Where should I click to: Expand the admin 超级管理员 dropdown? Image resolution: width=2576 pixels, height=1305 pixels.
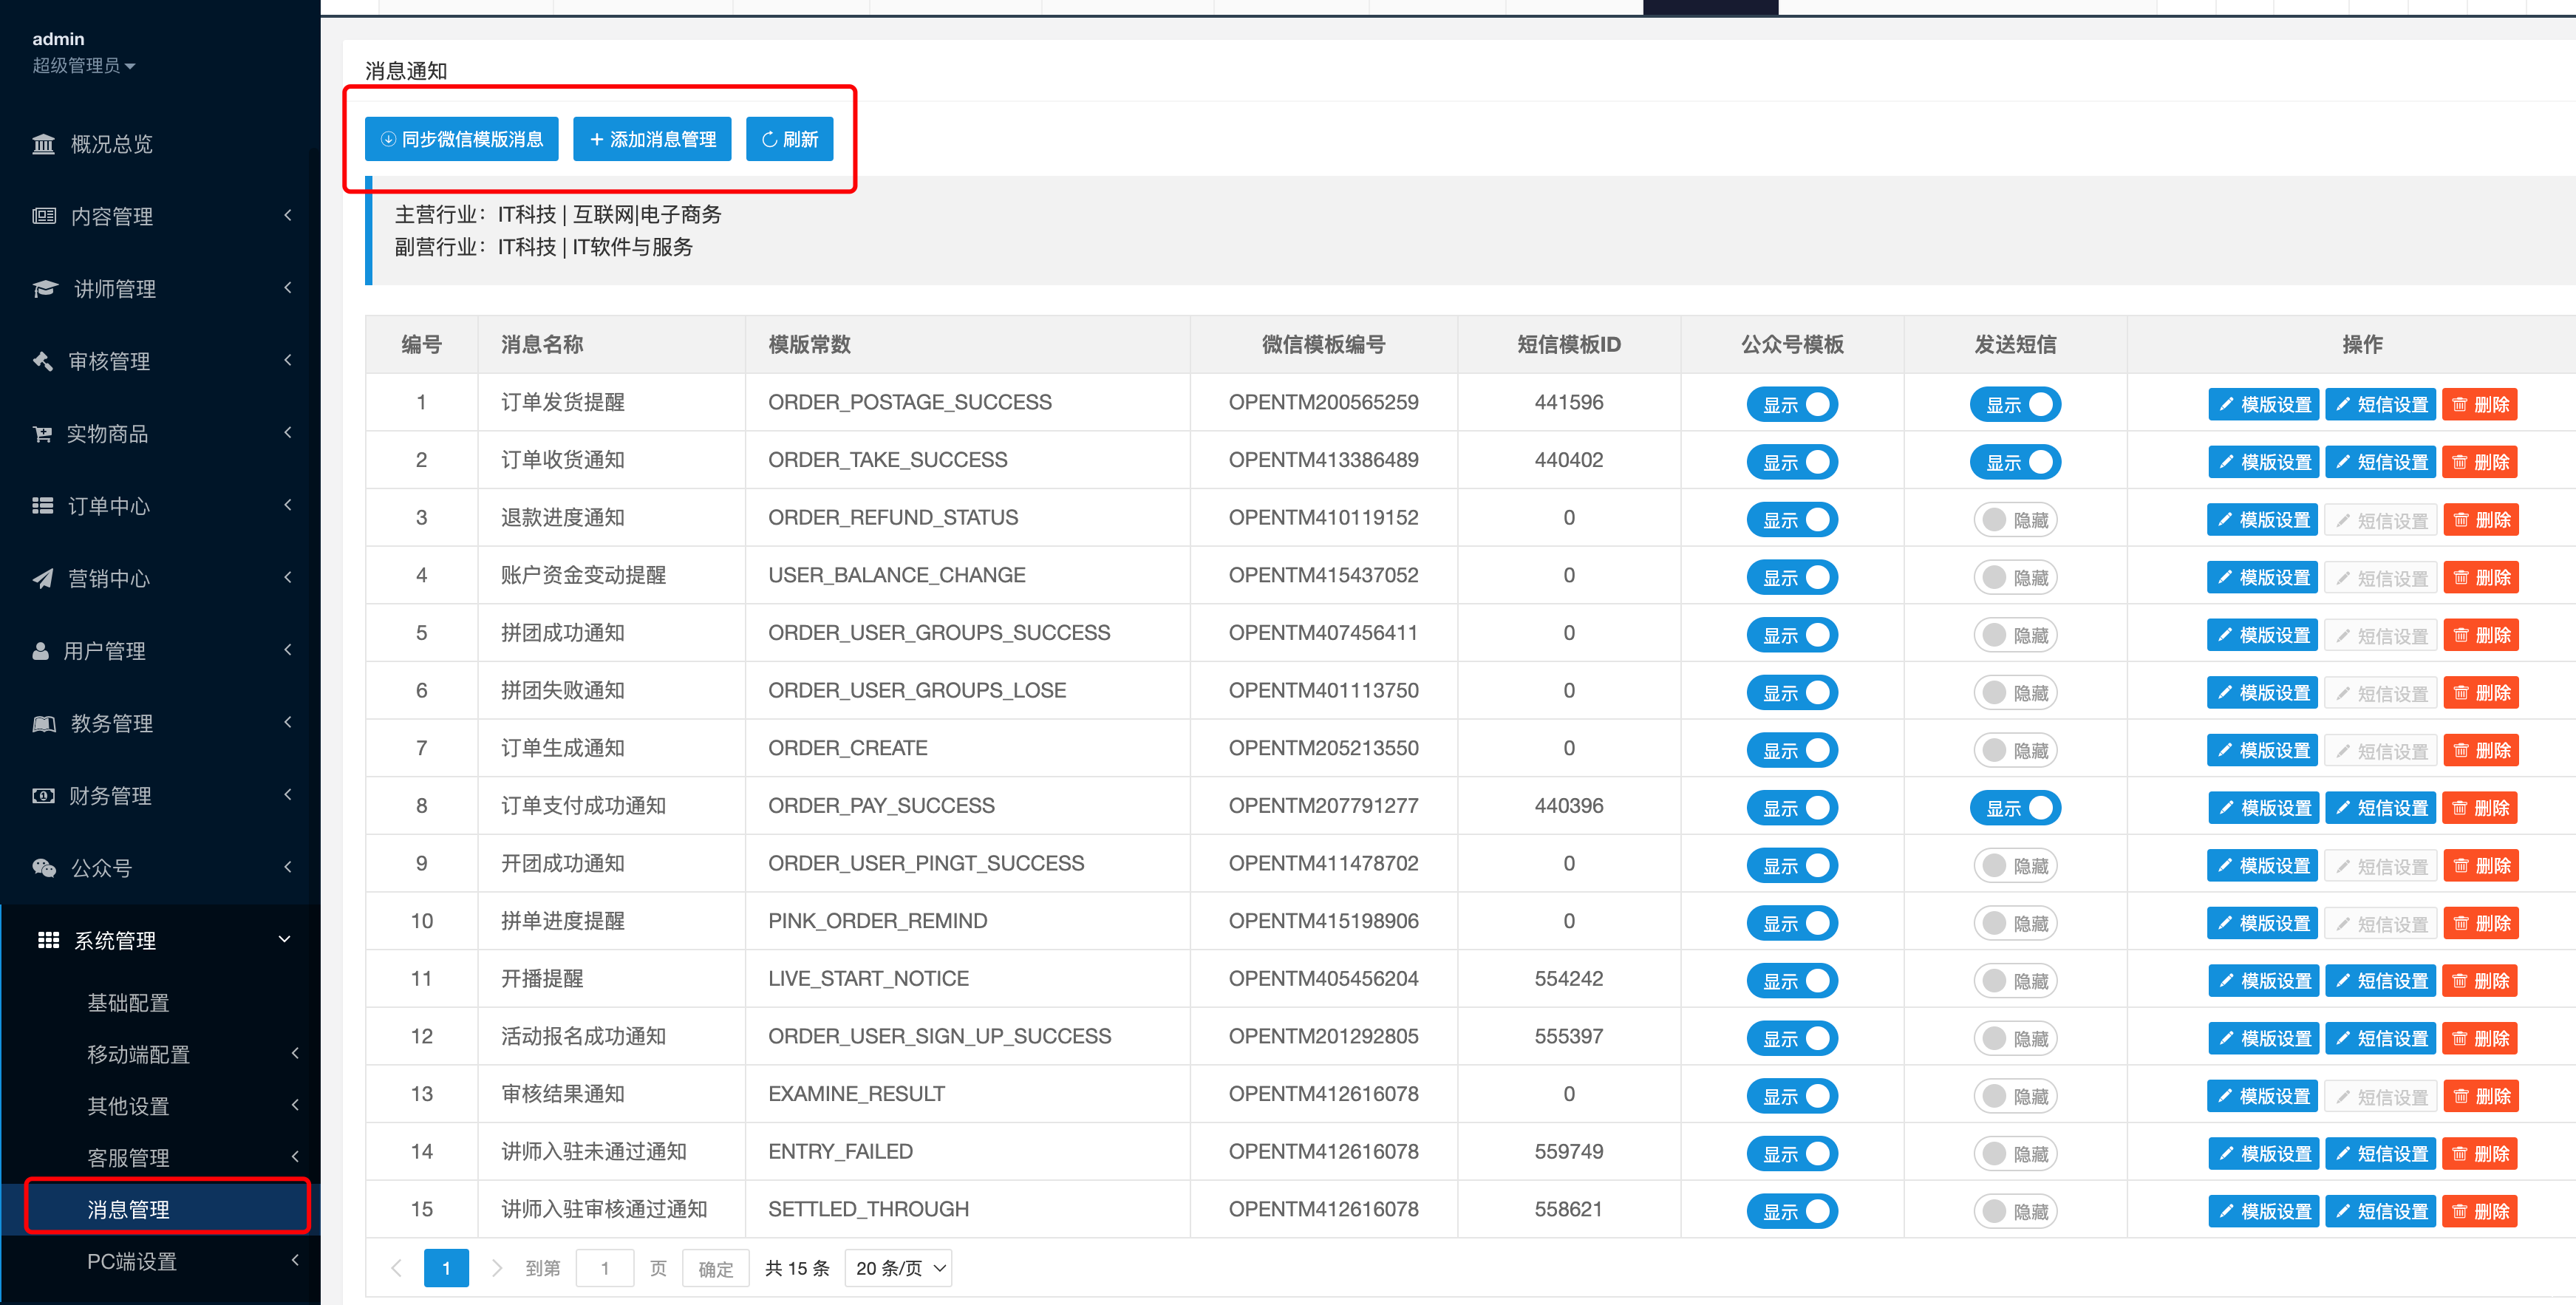(x=84, y=66)
